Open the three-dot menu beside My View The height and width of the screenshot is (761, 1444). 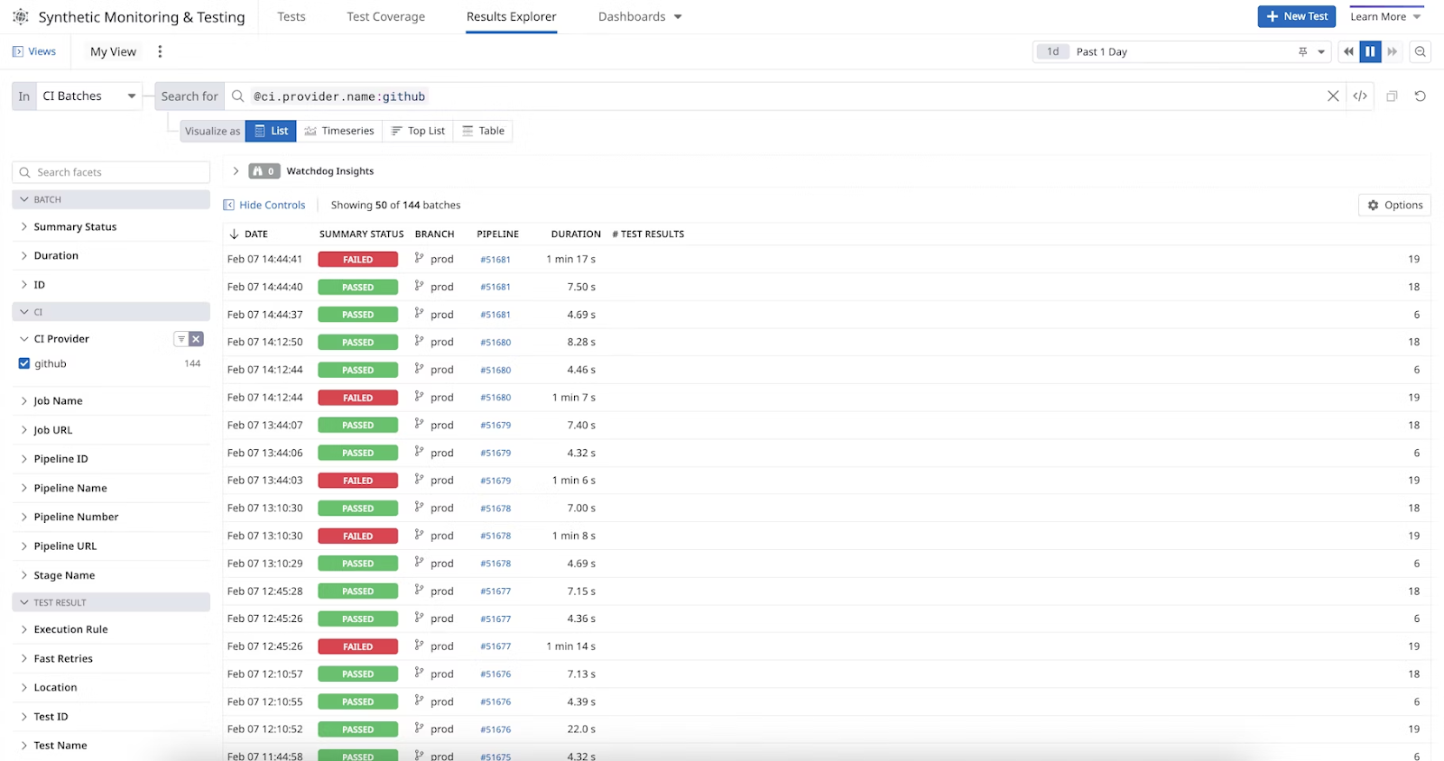(160, 51)
